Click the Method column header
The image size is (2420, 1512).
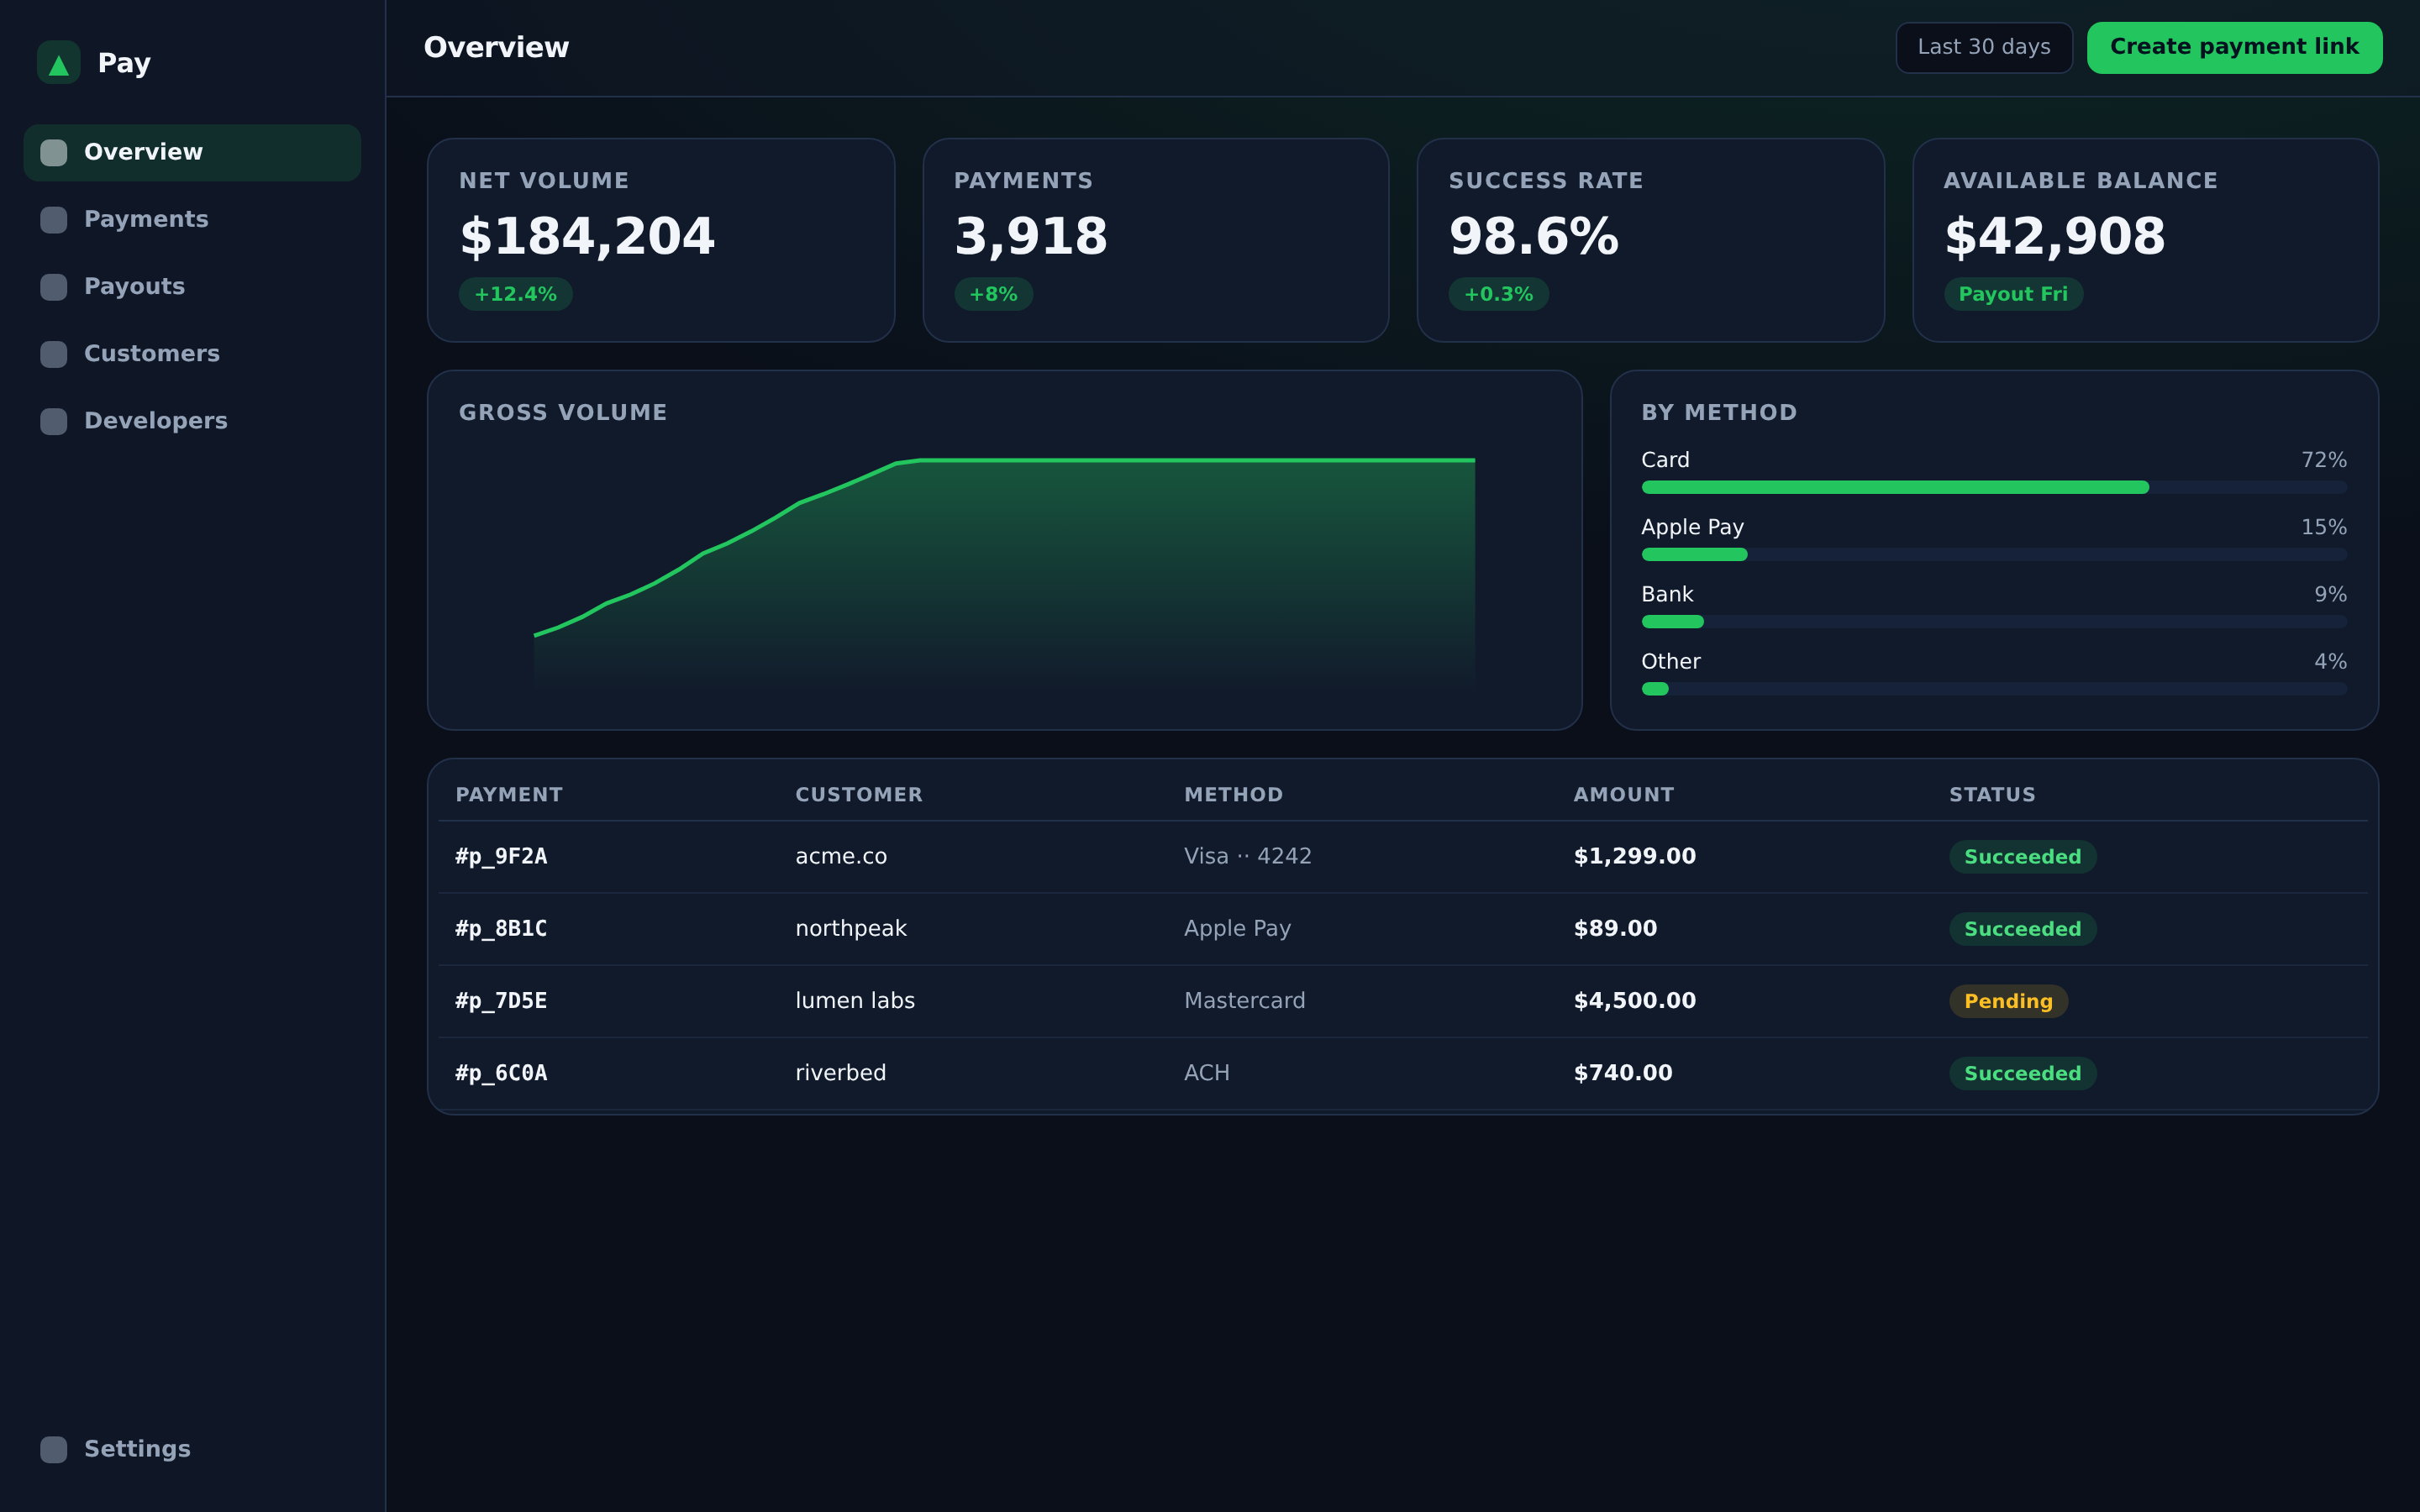pyautogui.click(x=1233, y=795)
